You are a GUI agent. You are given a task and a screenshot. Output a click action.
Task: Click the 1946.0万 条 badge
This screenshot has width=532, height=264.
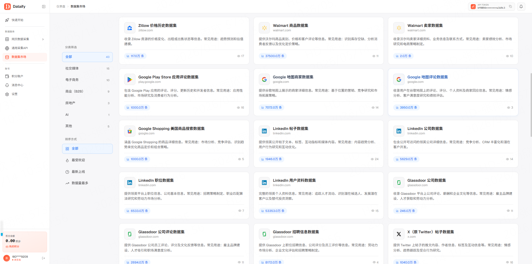pos(272,159)
